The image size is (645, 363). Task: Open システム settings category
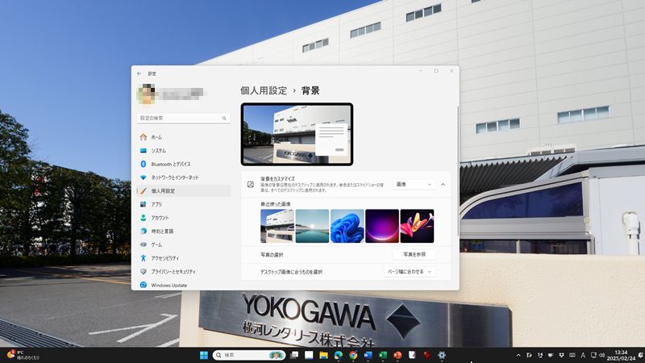point(184,151)
